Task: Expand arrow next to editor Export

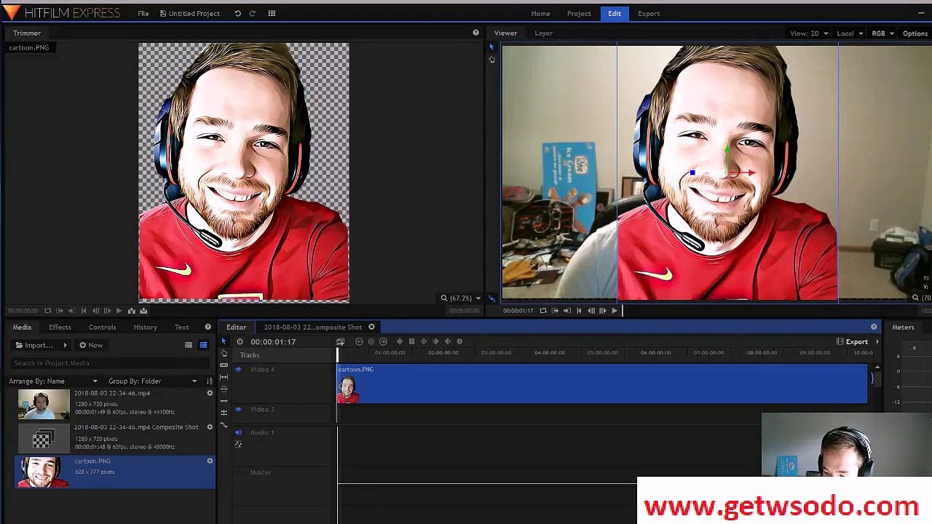Action: point(877,341)
